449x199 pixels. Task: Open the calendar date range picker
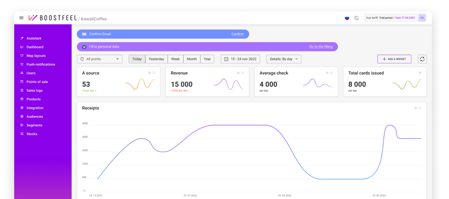click(240, 59)
